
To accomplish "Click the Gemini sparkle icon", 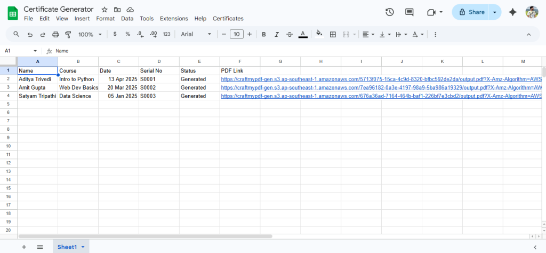I will pos(512,12).
